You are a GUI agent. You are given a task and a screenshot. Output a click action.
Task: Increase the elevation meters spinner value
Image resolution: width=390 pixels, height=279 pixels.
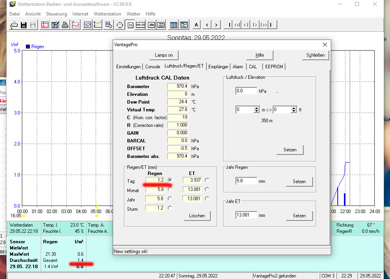(x=256, y=108)
